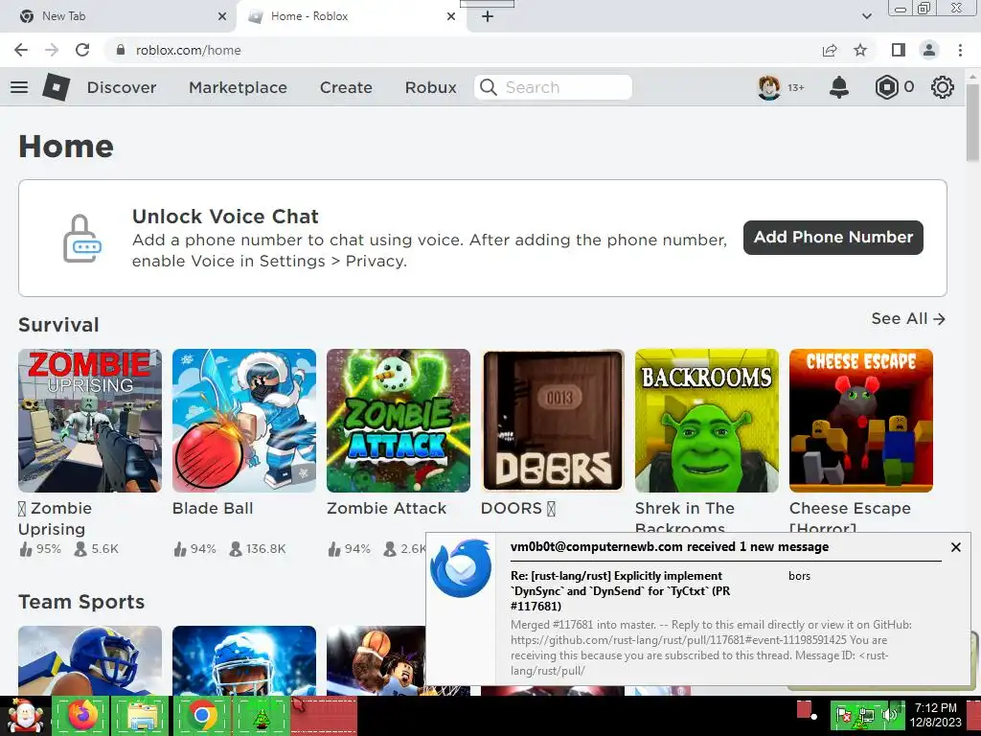Open the Zombie Attack title link
Image resolution: width=981 pixels, height=736 pixels.
(387, 508)
